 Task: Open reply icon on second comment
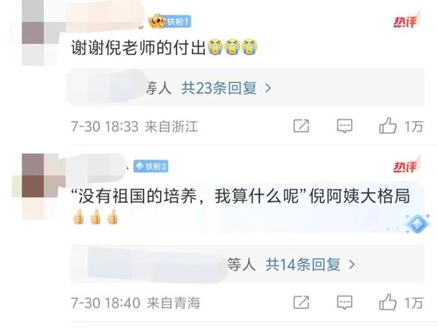[344, 302]
